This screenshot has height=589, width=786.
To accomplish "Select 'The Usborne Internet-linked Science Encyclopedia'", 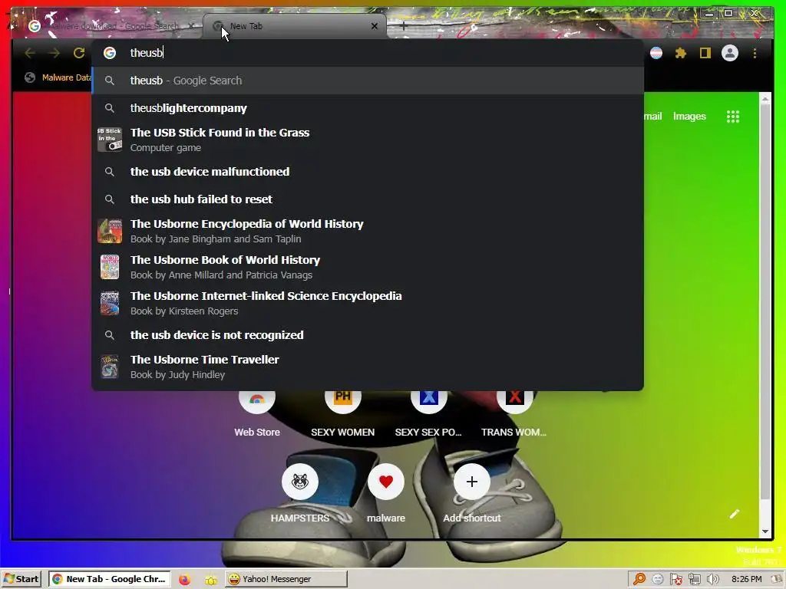I will point(368,303).
